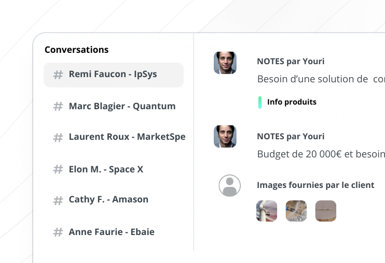Click the Info produits label
Viewport: 385px width, 263px height.
pyautogui.click(x=292, y=102)
